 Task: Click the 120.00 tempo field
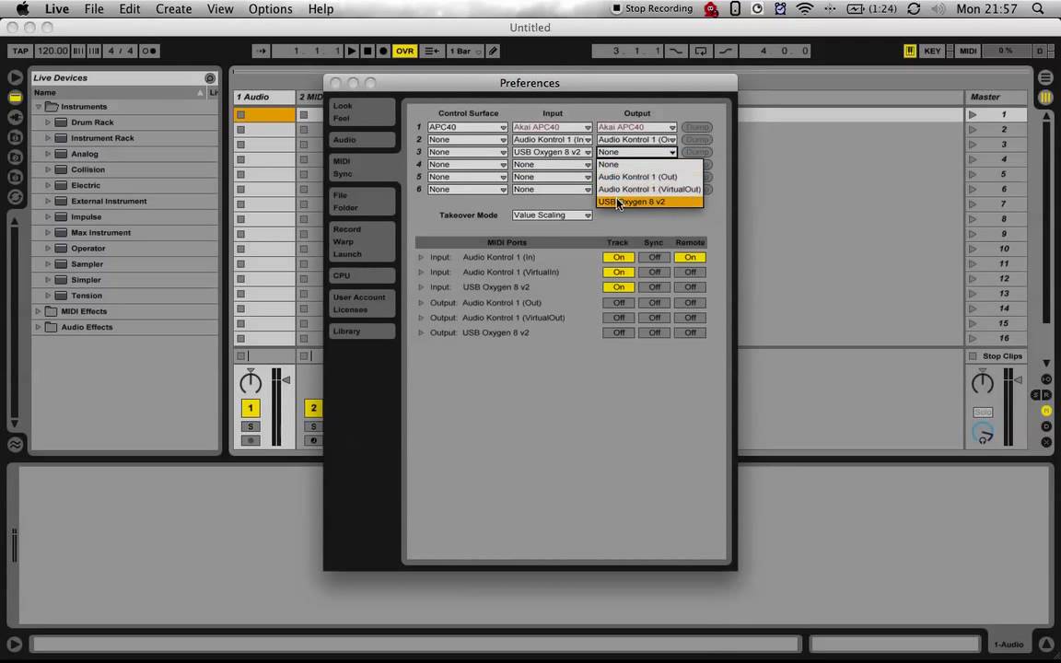click(x=52, y=51)
